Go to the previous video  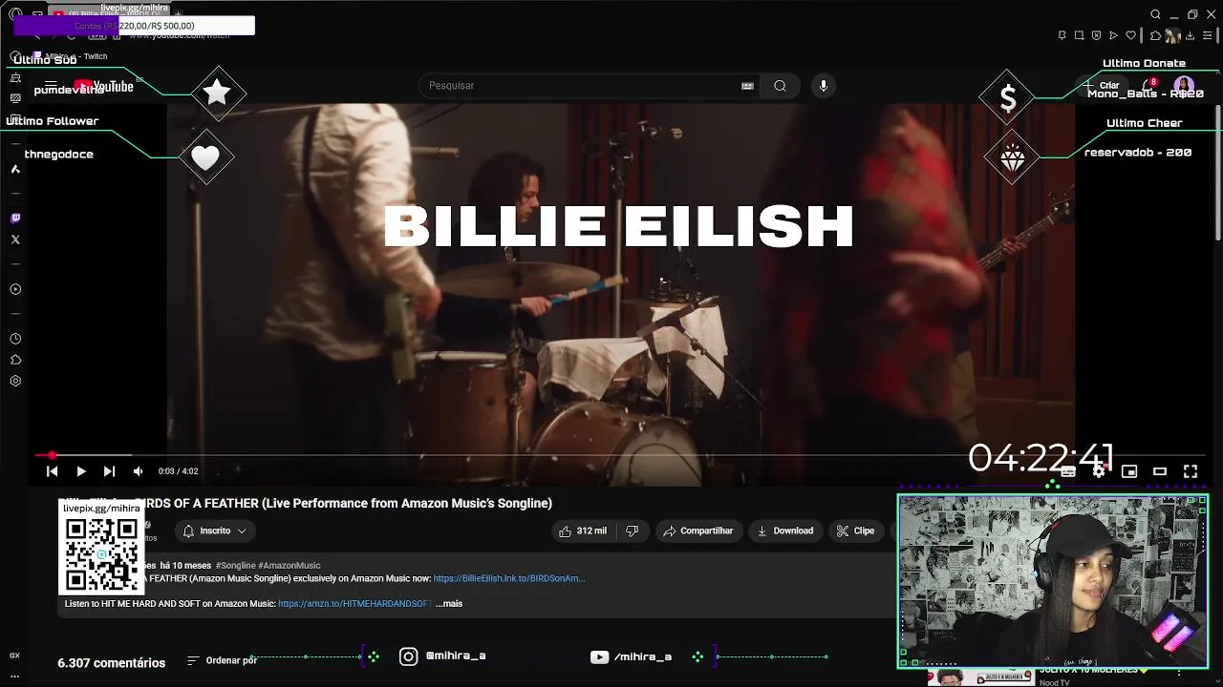(53, 471)
